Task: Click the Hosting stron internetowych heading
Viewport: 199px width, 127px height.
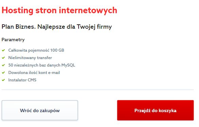Action: [59, 10]
